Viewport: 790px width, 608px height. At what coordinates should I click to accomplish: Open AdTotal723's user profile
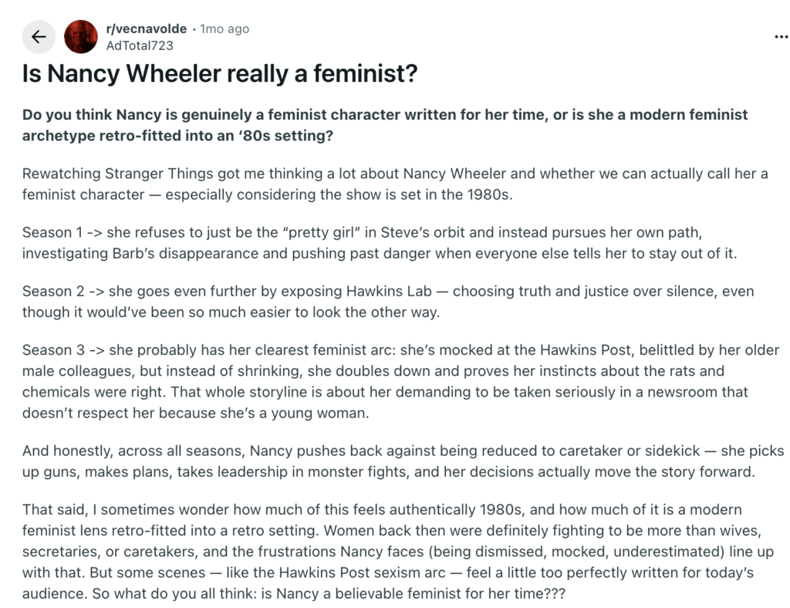point(139,46)
